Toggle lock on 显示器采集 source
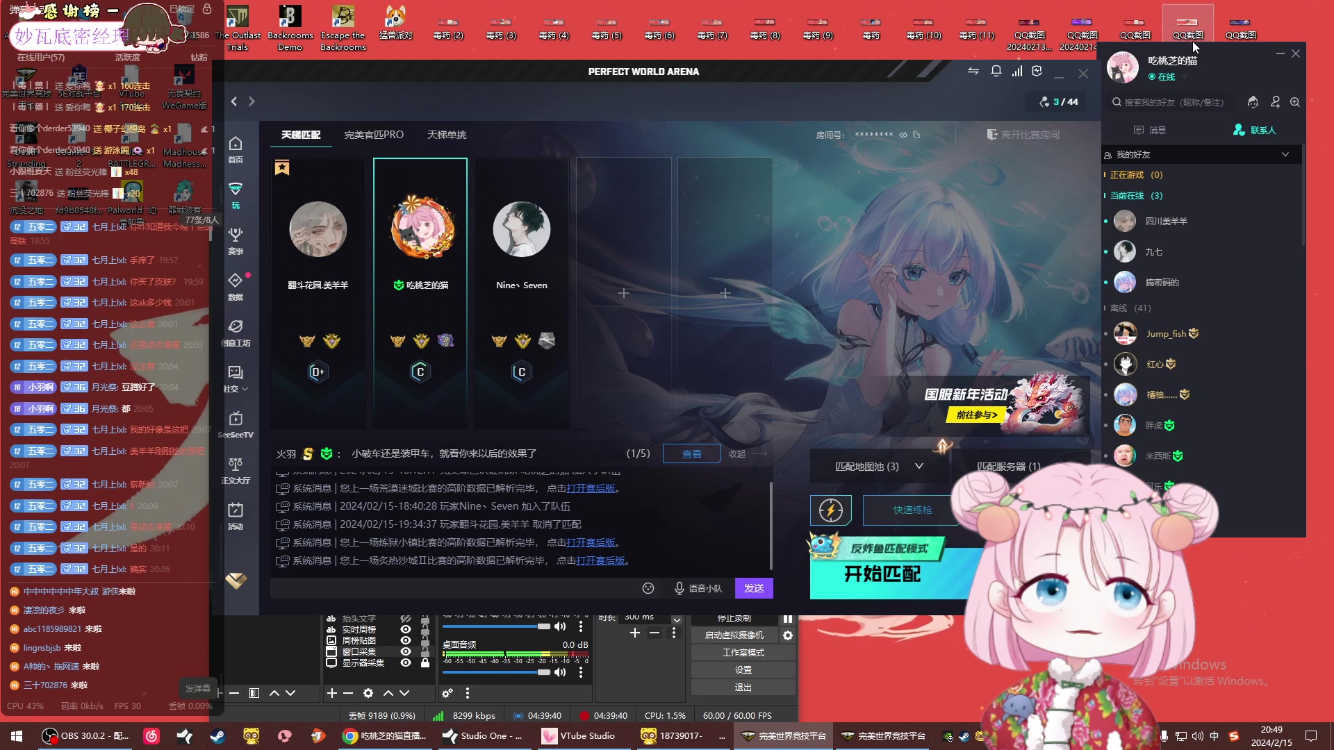1334x750 pixels. click(x=425, y=662)
